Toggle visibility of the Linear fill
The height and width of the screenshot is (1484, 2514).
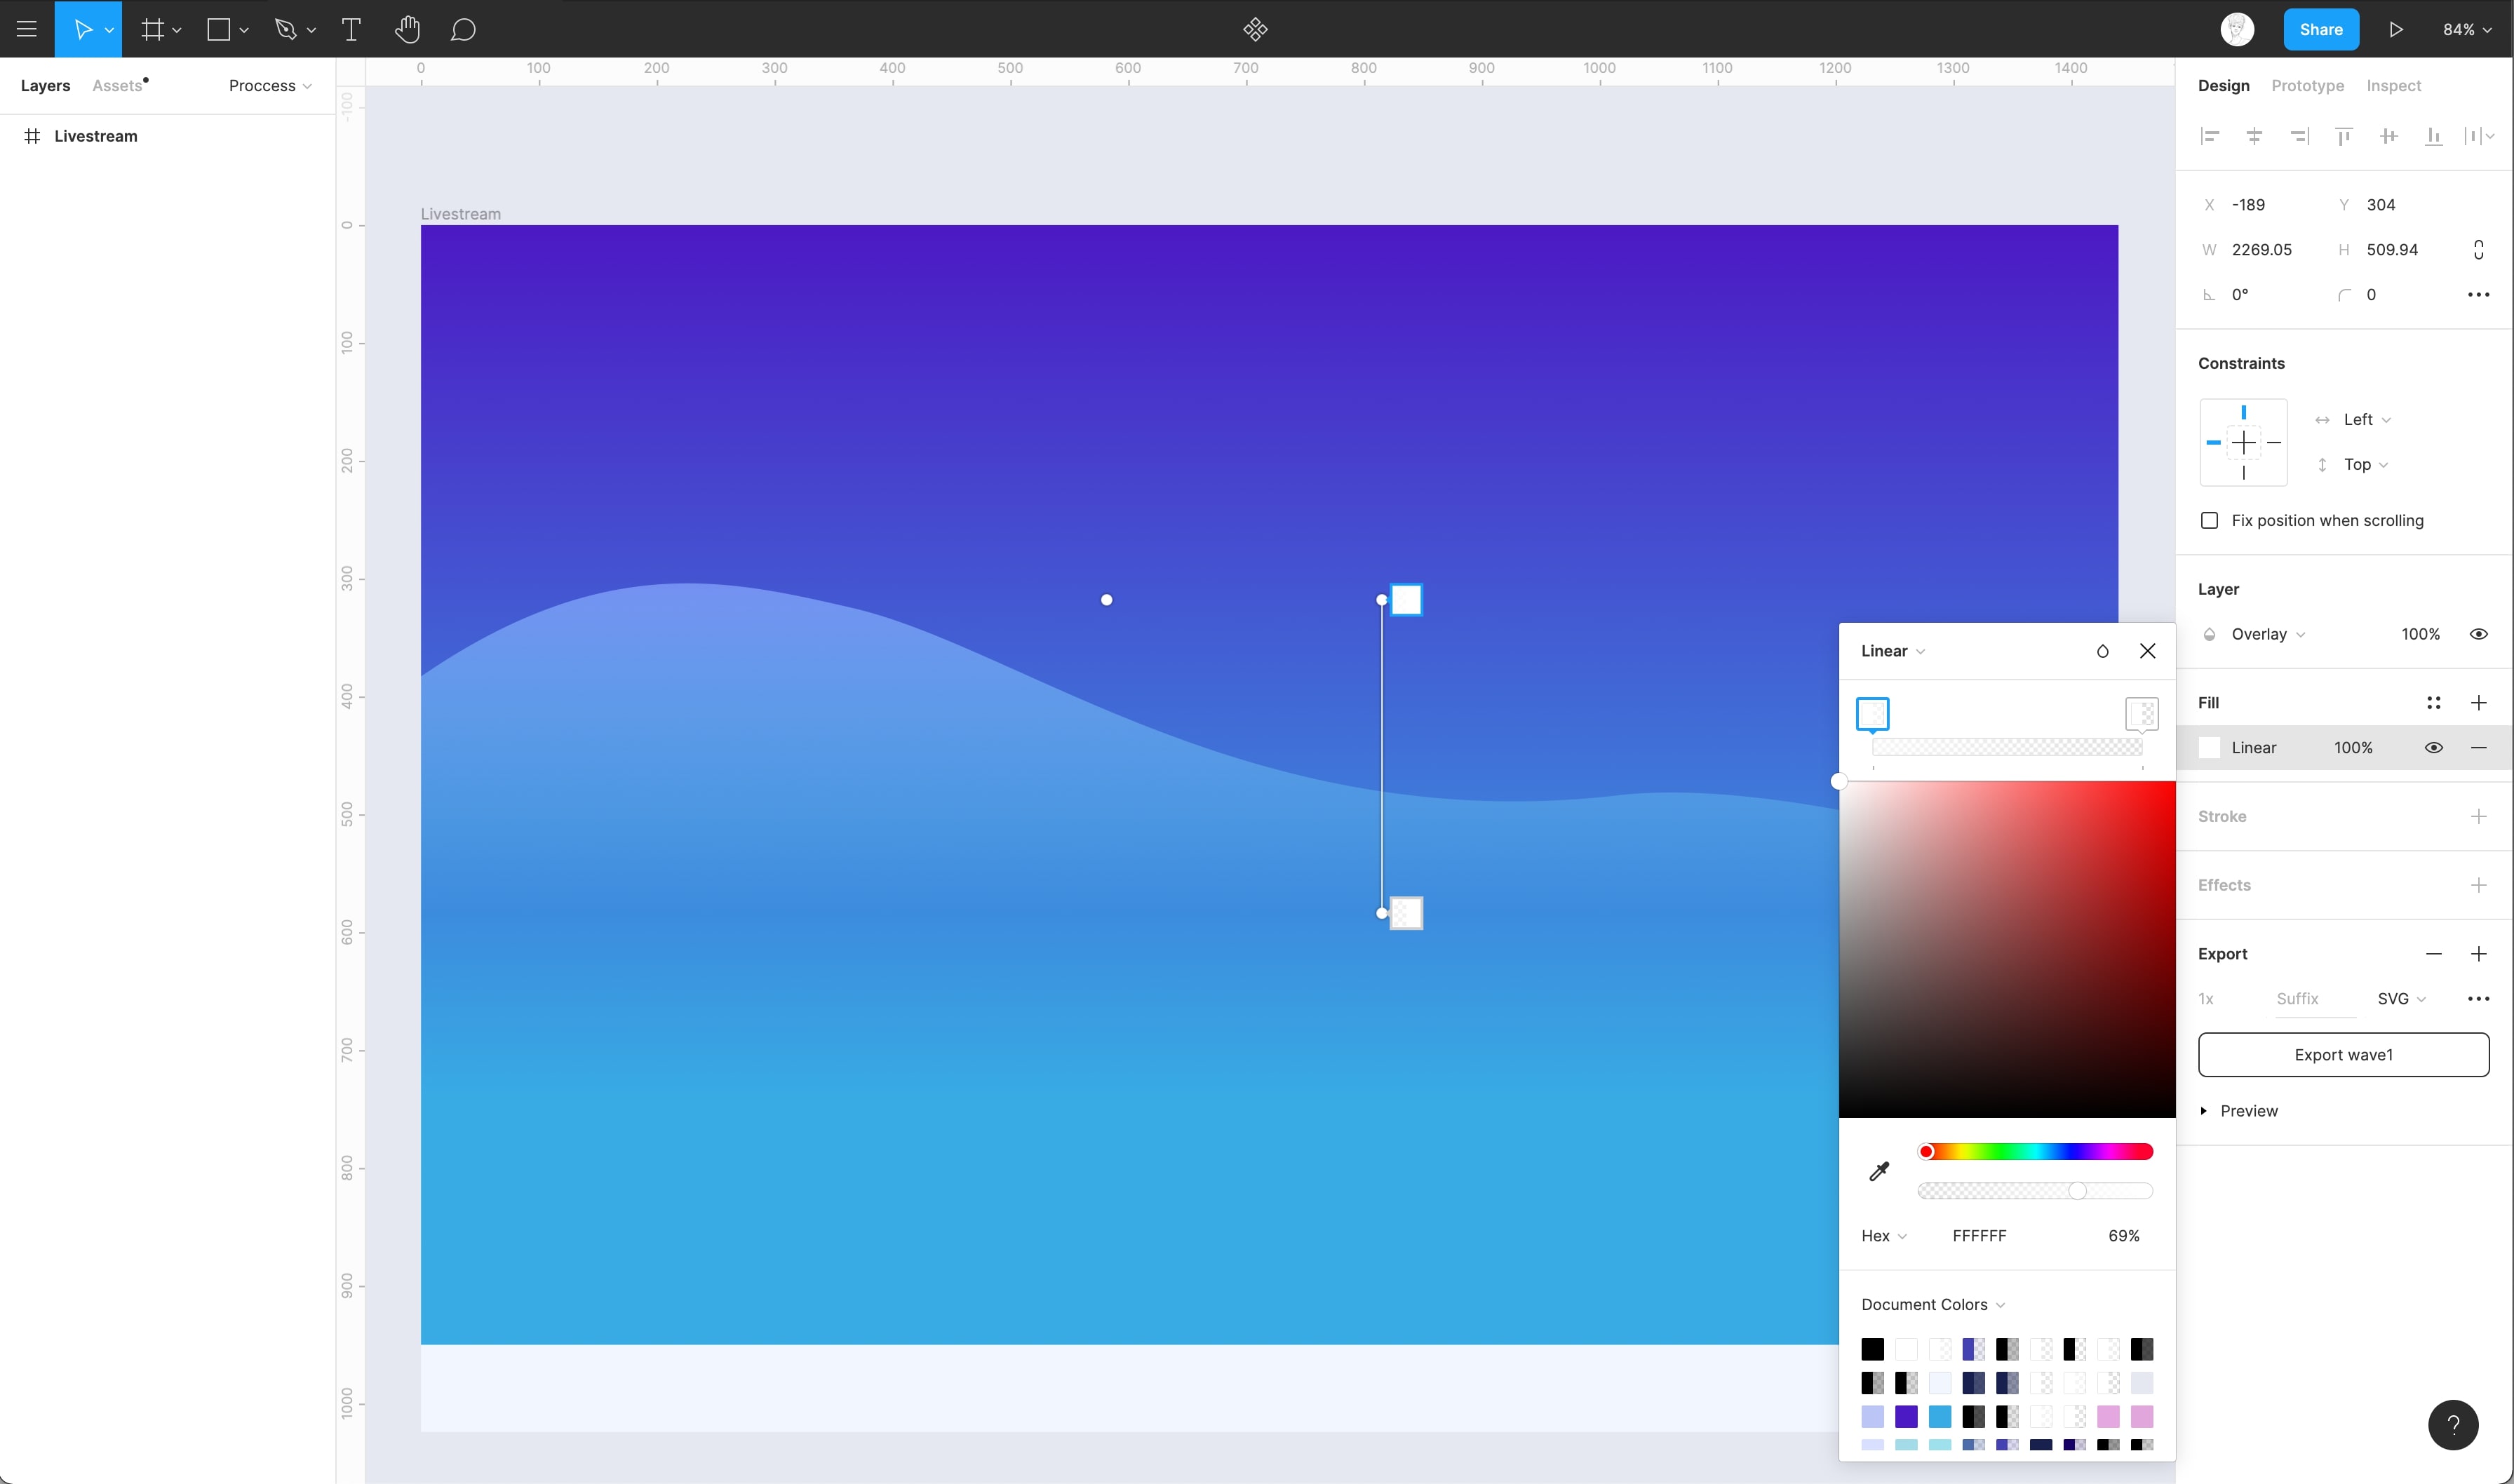(2434, 747)
